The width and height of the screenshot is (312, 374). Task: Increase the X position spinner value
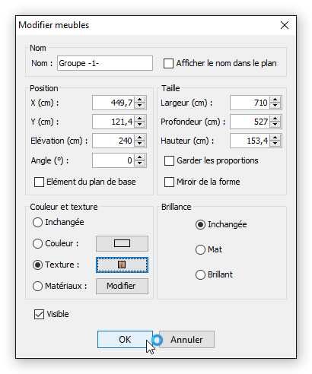pyautogui.click(x=139, y=100)
